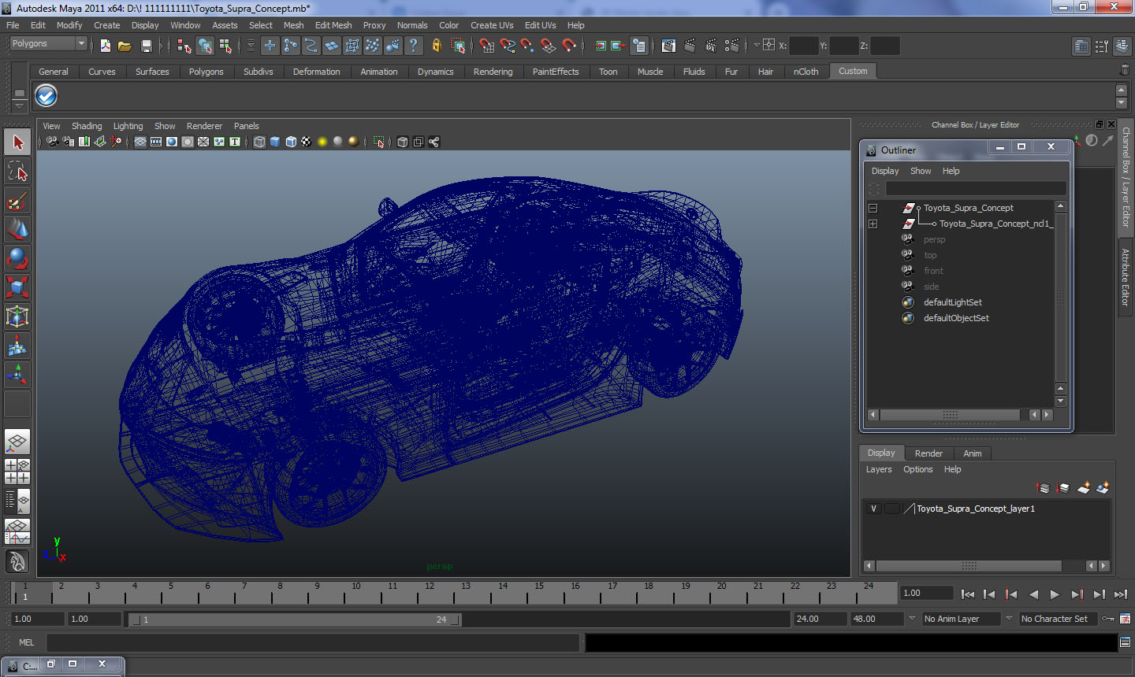Toggle snap to curves icon

(x=507, y=46)
